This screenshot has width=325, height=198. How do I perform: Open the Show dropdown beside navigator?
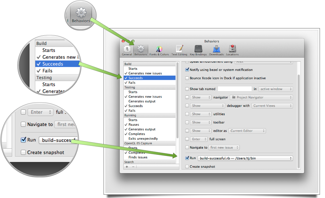click(x=201, y=97)
